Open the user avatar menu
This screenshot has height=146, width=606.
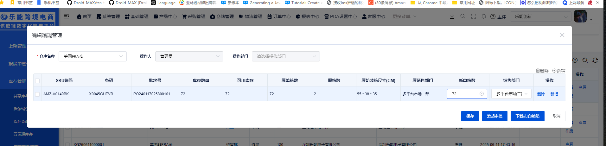(x=580, y=16)
